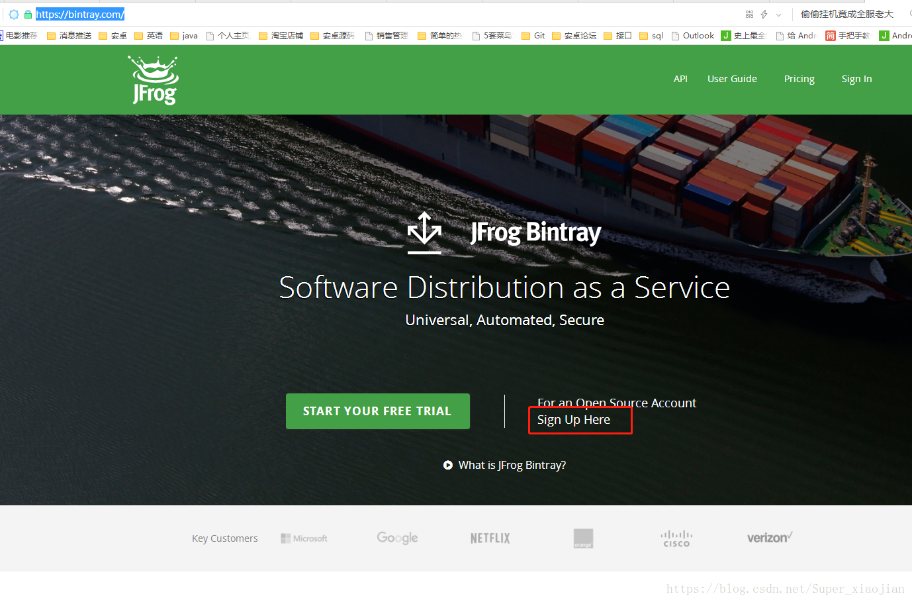This screenshot has width=912, height=602.
Task: Open the 英语 bookmark folder
Action: (148, 36)
